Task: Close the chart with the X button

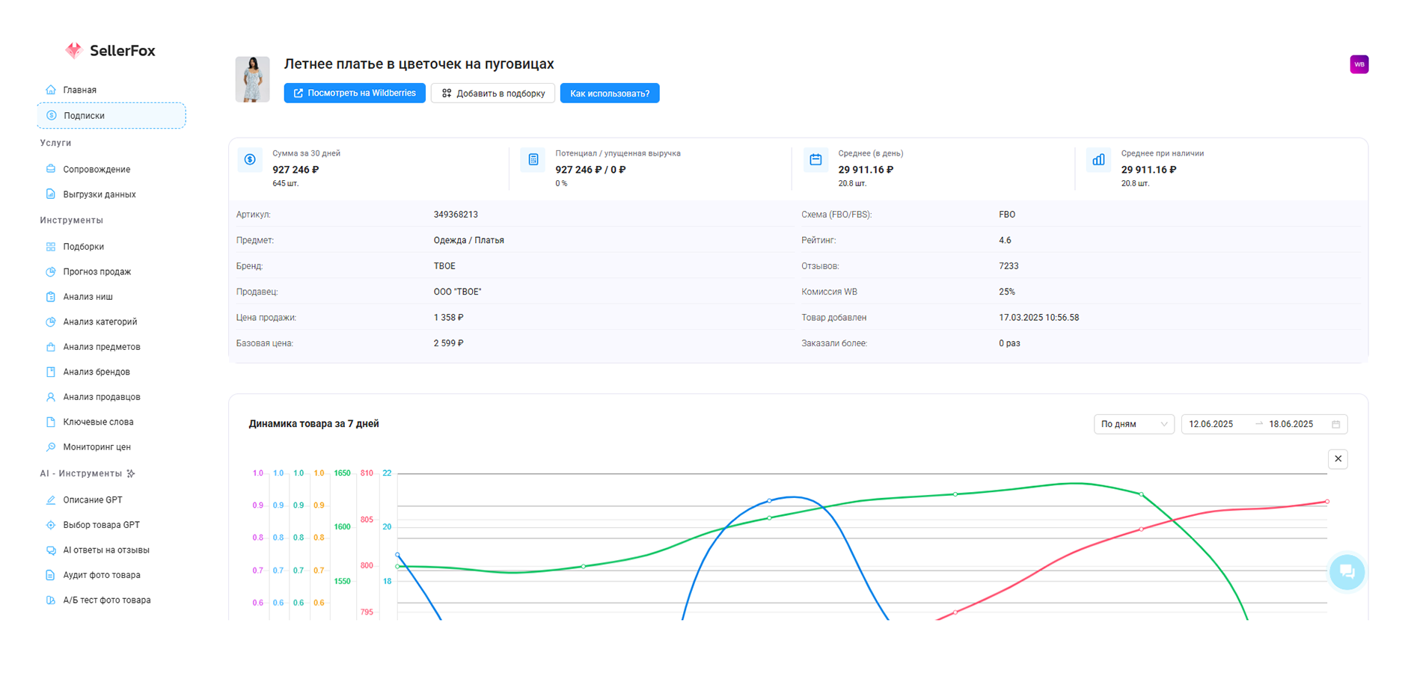Action: tap(1338, 459)
